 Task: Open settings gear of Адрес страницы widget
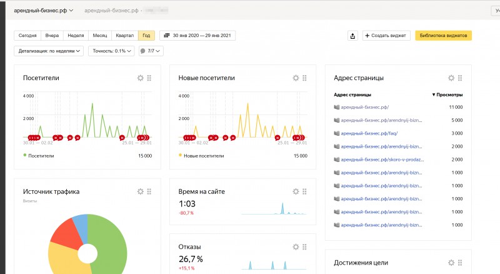pyautogui.click(x=451, y=78)
